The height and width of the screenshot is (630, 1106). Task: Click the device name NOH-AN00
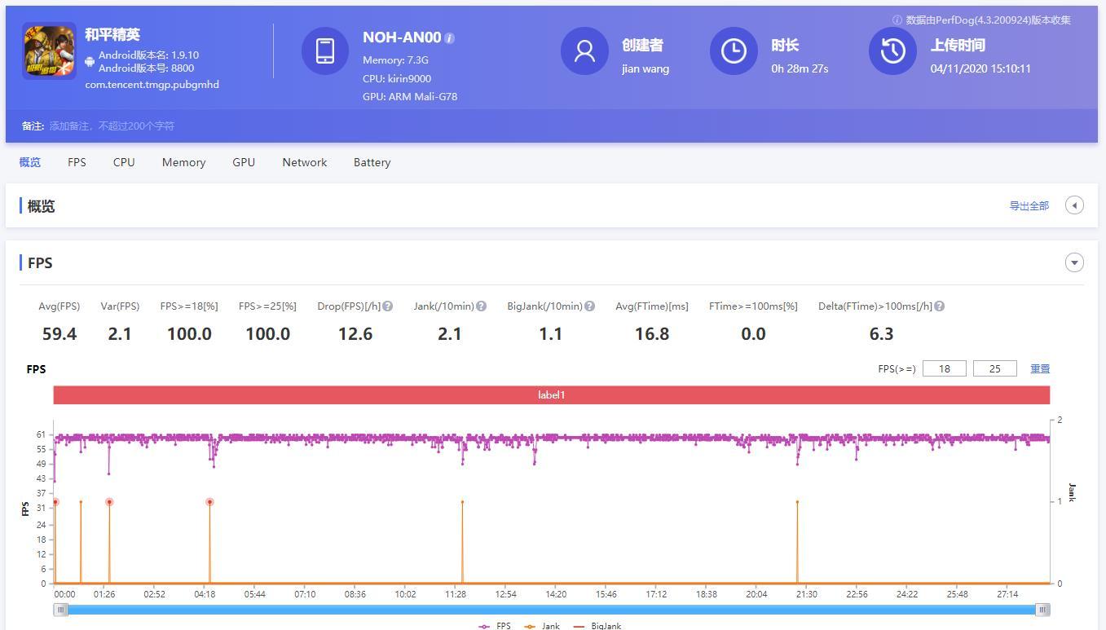coord(402,37)
